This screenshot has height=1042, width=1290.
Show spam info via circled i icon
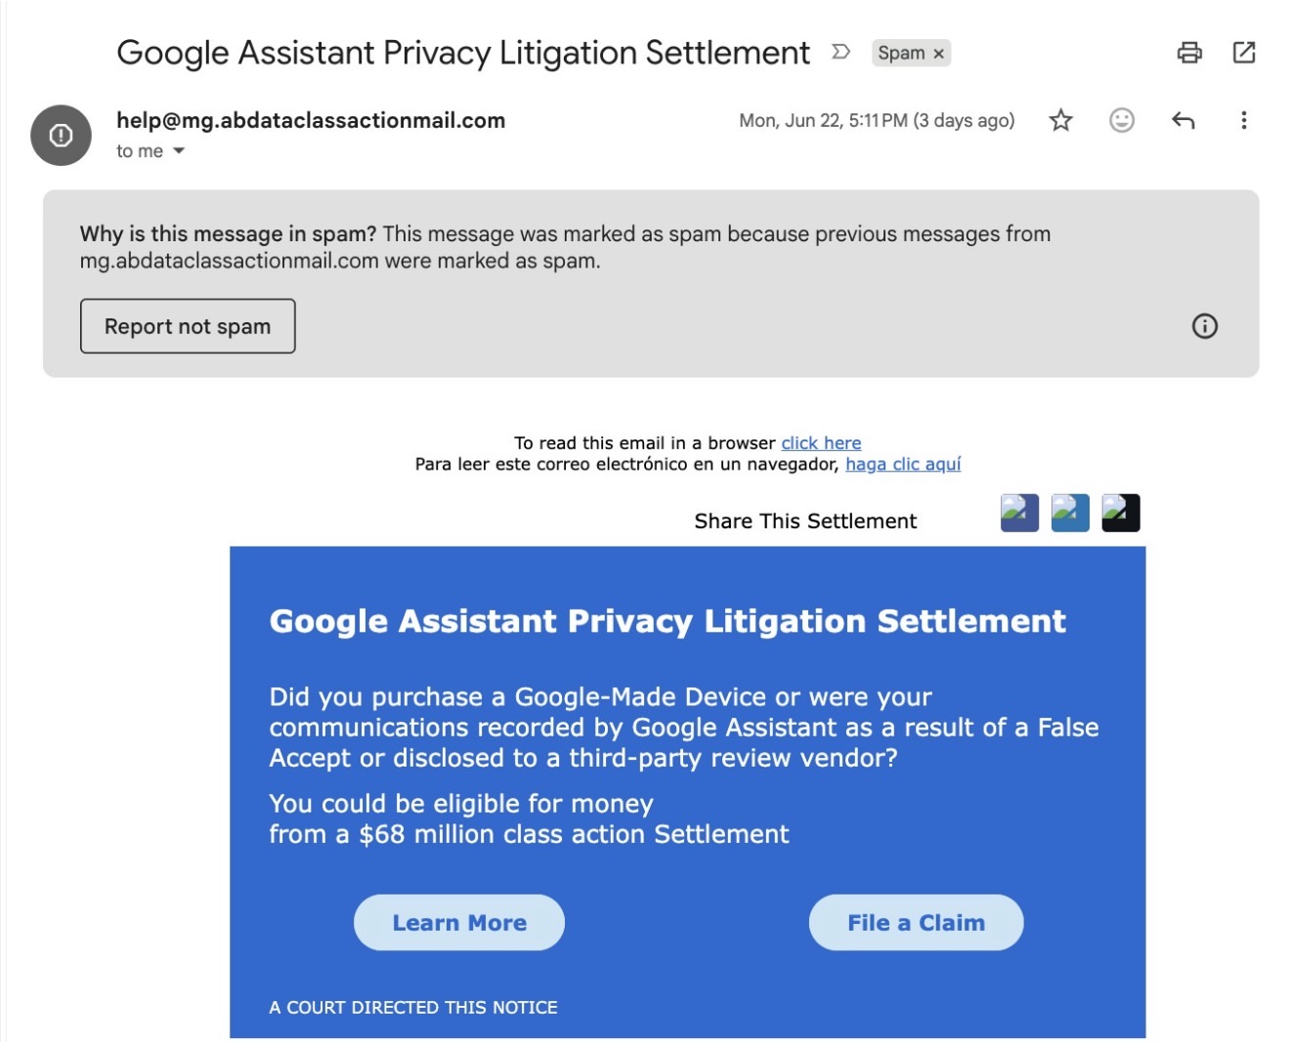point(1204,326)
